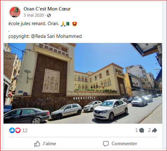Click the heart-eyes emoji in caption
The height and width of the screenshot is (151, 167).
coord(75,24)
